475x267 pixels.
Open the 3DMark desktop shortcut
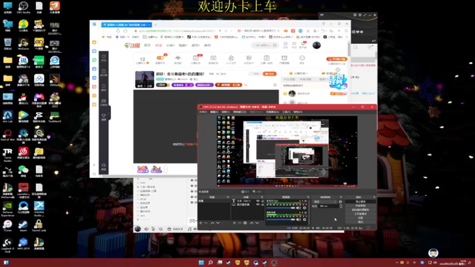[55, 80]
